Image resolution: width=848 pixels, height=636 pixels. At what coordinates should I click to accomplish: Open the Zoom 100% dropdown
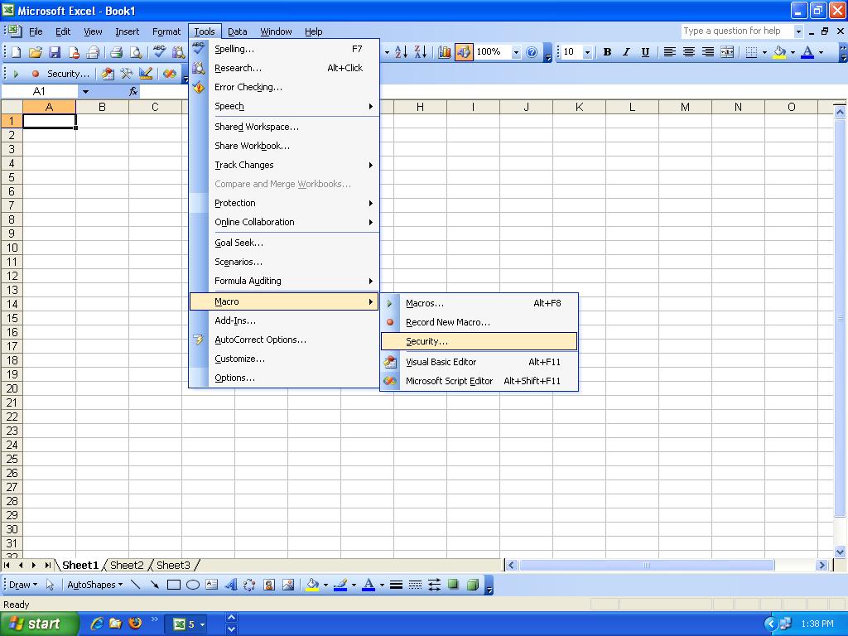516,52
